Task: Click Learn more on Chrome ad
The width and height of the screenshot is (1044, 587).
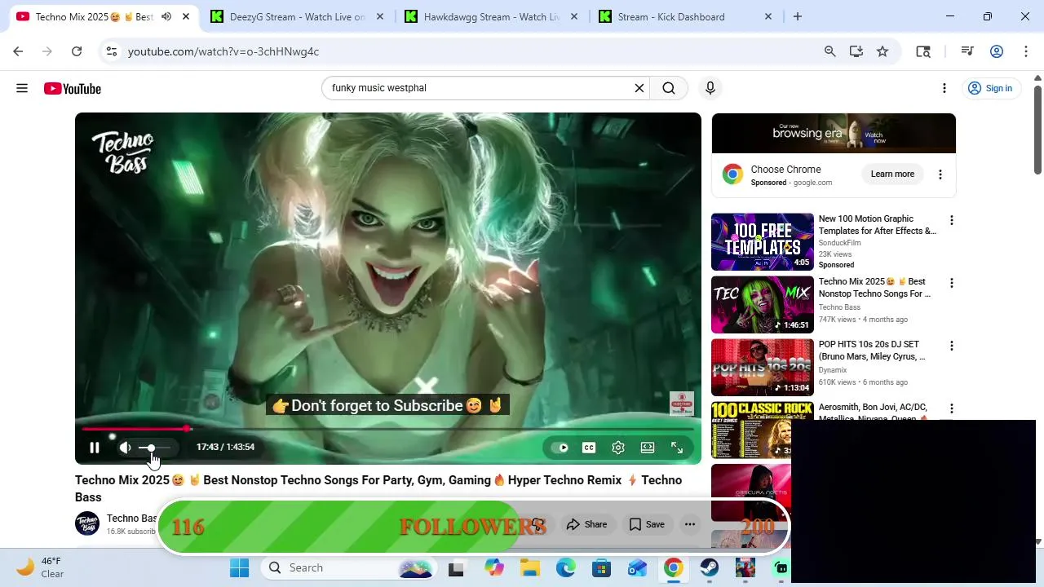Action: [892, 174]
